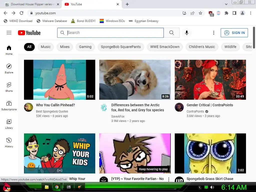Go forward in browser

coord(13,13)
